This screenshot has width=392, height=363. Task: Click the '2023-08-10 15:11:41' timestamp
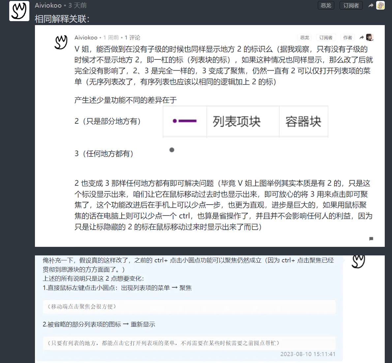[308, 354]
